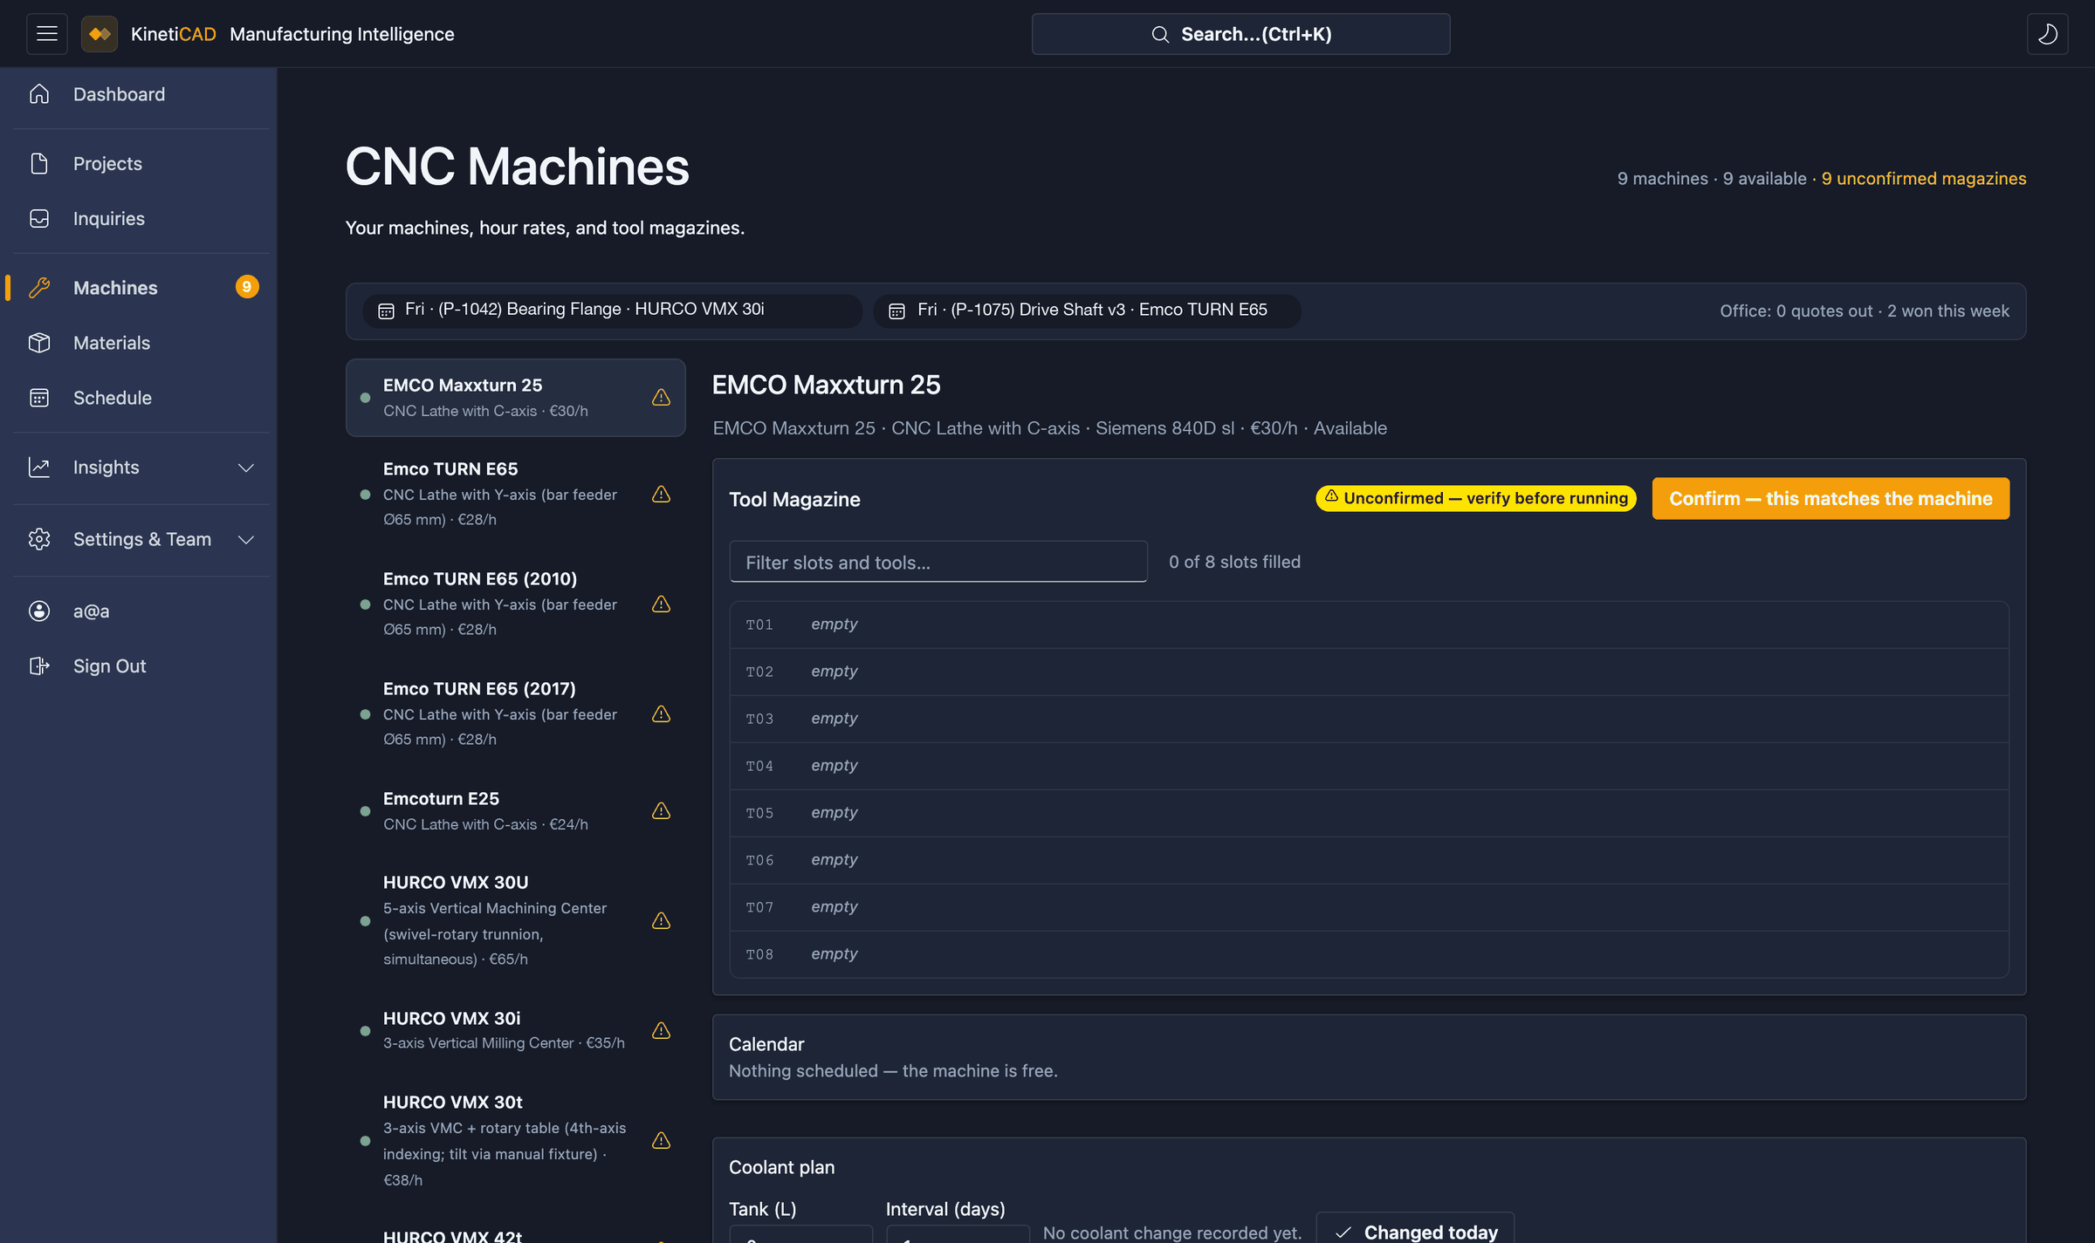The image size is (2095, 1243).
Task: Open the hamburger menu in the top bar
Action: (47, 34)
